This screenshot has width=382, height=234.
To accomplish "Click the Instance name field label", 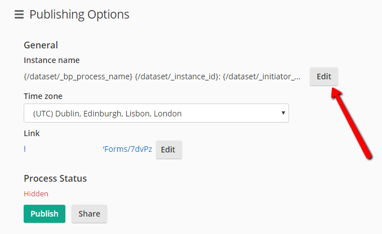I will (52, 60).
